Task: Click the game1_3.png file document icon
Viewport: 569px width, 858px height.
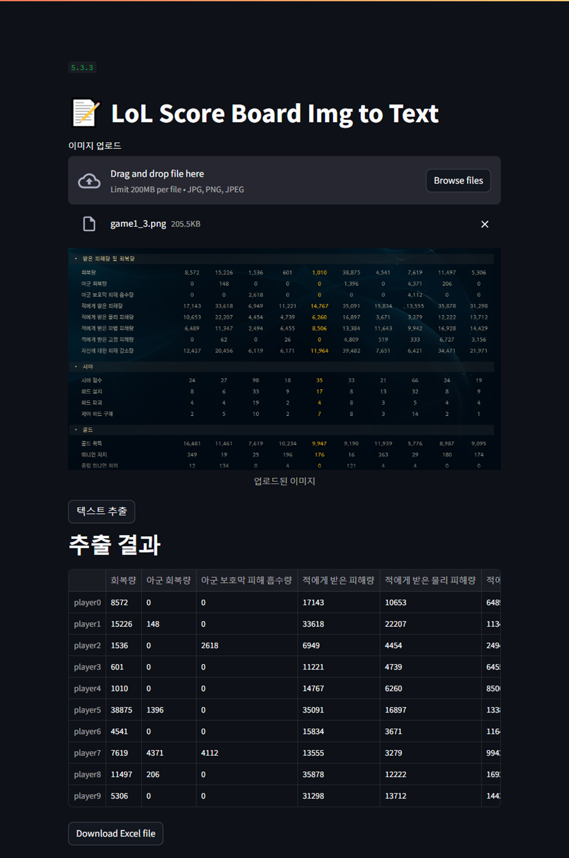Action: pyautogui.click(x=89, y=224)
